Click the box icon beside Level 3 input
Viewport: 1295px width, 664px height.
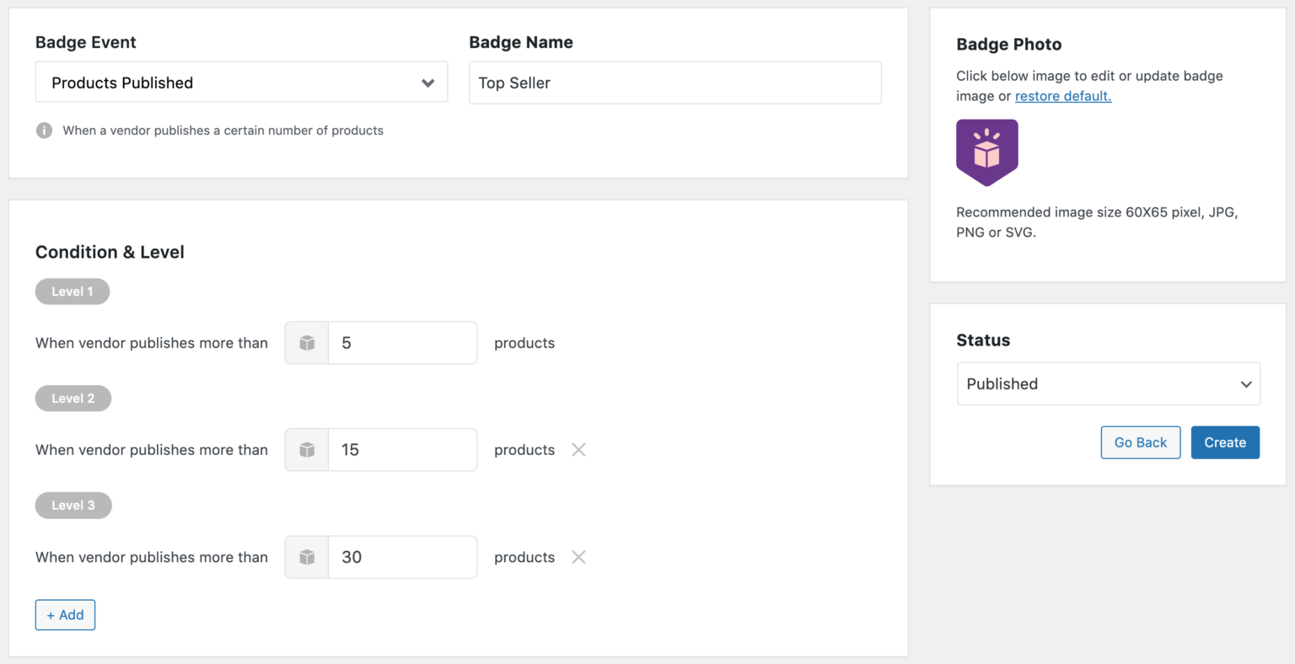[306, 557]
